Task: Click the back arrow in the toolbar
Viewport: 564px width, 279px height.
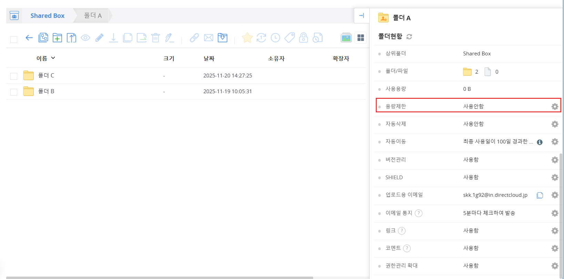Action: [29, 38]
